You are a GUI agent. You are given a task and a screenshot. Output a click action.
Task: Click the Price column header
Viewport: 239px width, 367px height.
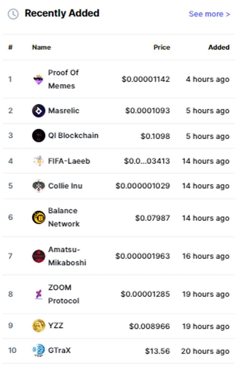(162, 47)
